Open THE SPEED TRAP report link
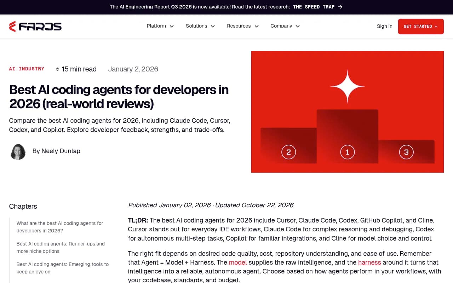Screen dimensions: 453x283 point(317,7)
